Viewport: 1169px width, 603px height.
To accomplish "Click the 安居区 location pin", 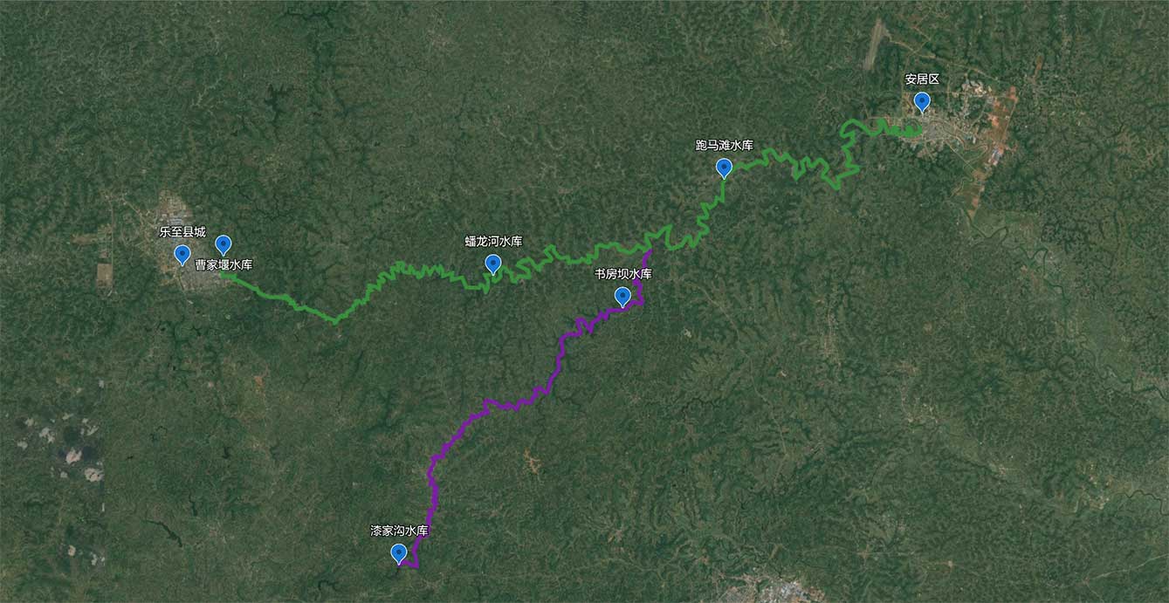I will 922,103.
